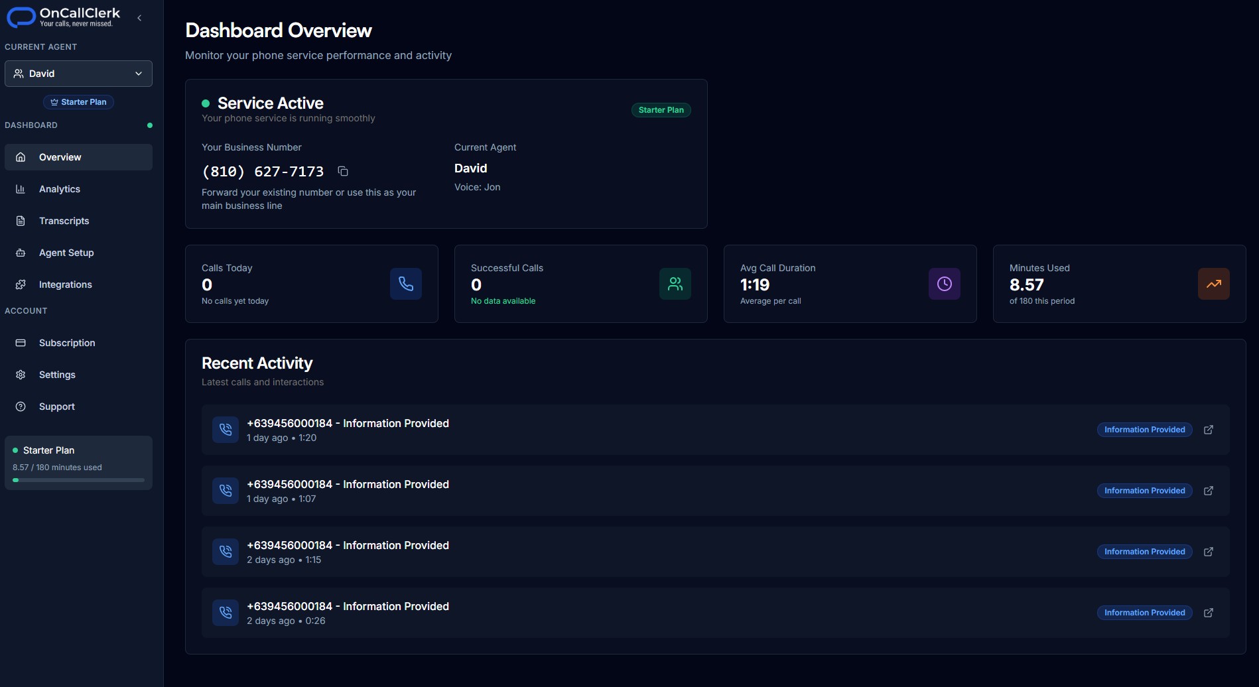The height and width of the screenshot is (687, 1259).
Task: Click the Starter Plan badge under agent selector
Action: pos(78,102)
